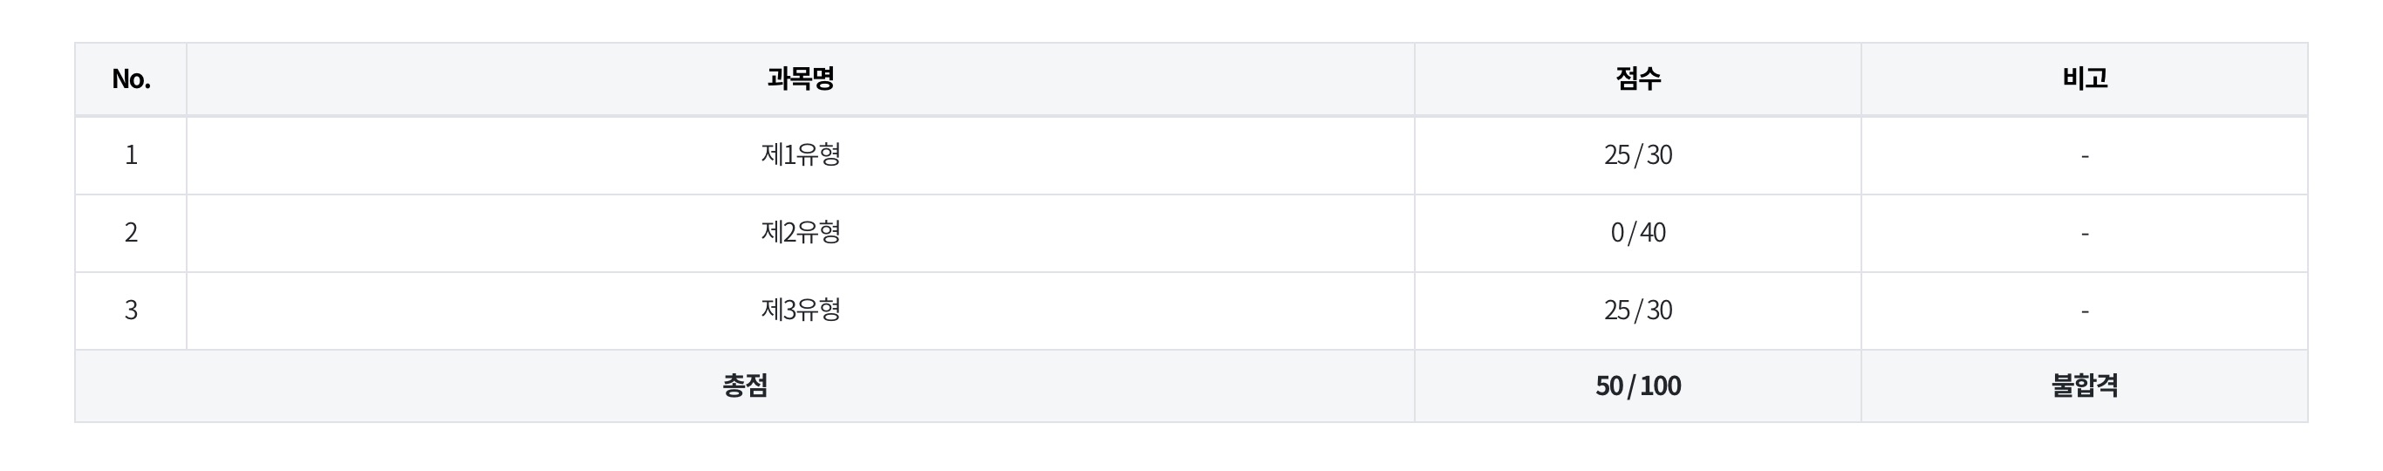Click row number 2 cell

pos(131,233)
